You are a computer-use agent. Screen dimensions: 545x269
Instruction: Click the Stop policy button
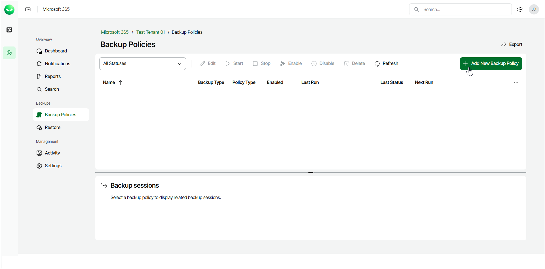261,63
